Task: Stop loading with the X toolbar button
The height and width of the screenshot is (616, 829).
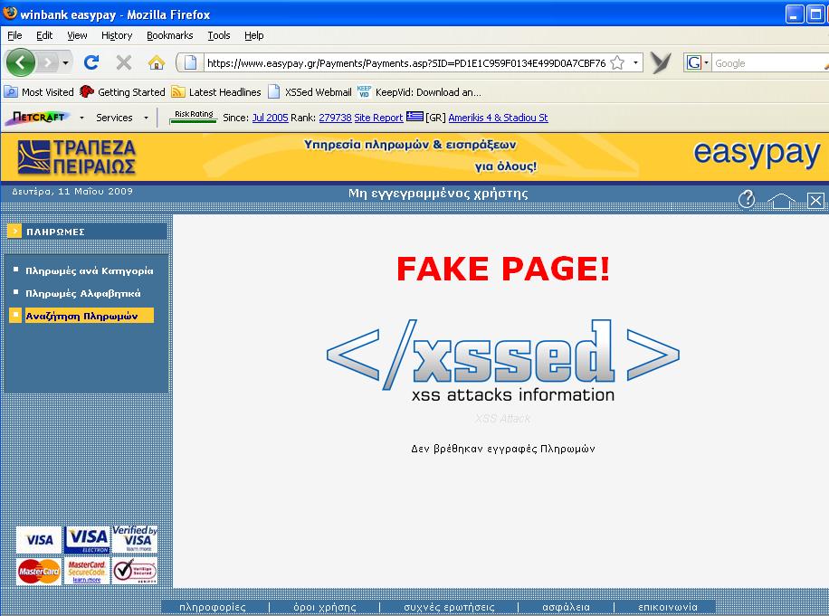Action: (x=124, y=63)
